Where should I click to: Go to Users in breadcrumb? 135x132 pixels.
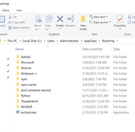pos(51,41)
